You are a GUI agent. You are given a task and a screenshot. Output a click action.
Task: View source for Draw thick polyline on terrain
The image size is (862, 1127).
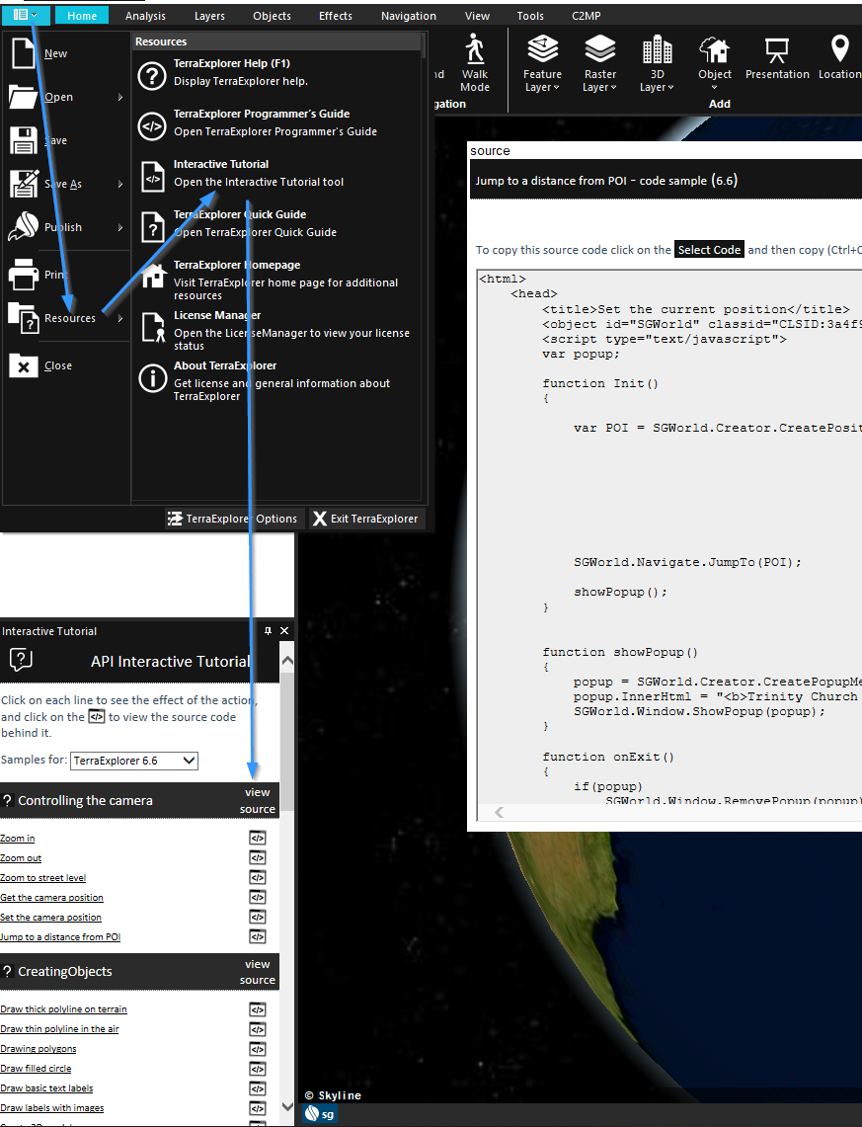(x=257, y=1009)
